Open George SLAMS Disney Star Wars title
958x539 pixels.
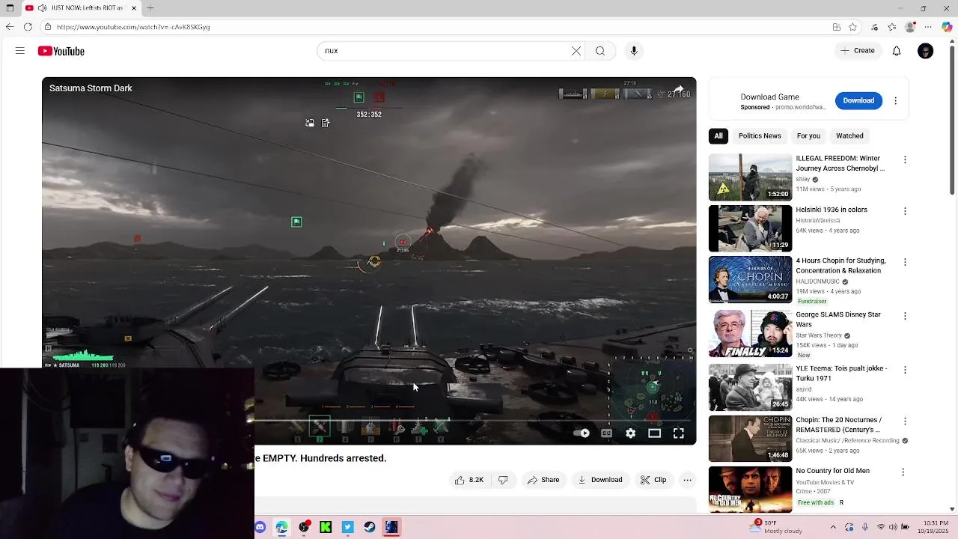point(838,320)
